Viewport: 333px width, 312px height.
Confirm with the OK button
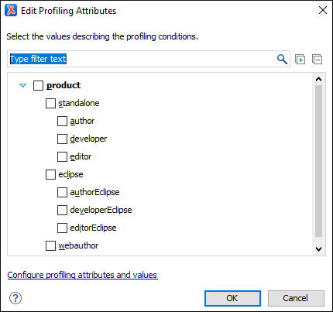pos(232,298)
